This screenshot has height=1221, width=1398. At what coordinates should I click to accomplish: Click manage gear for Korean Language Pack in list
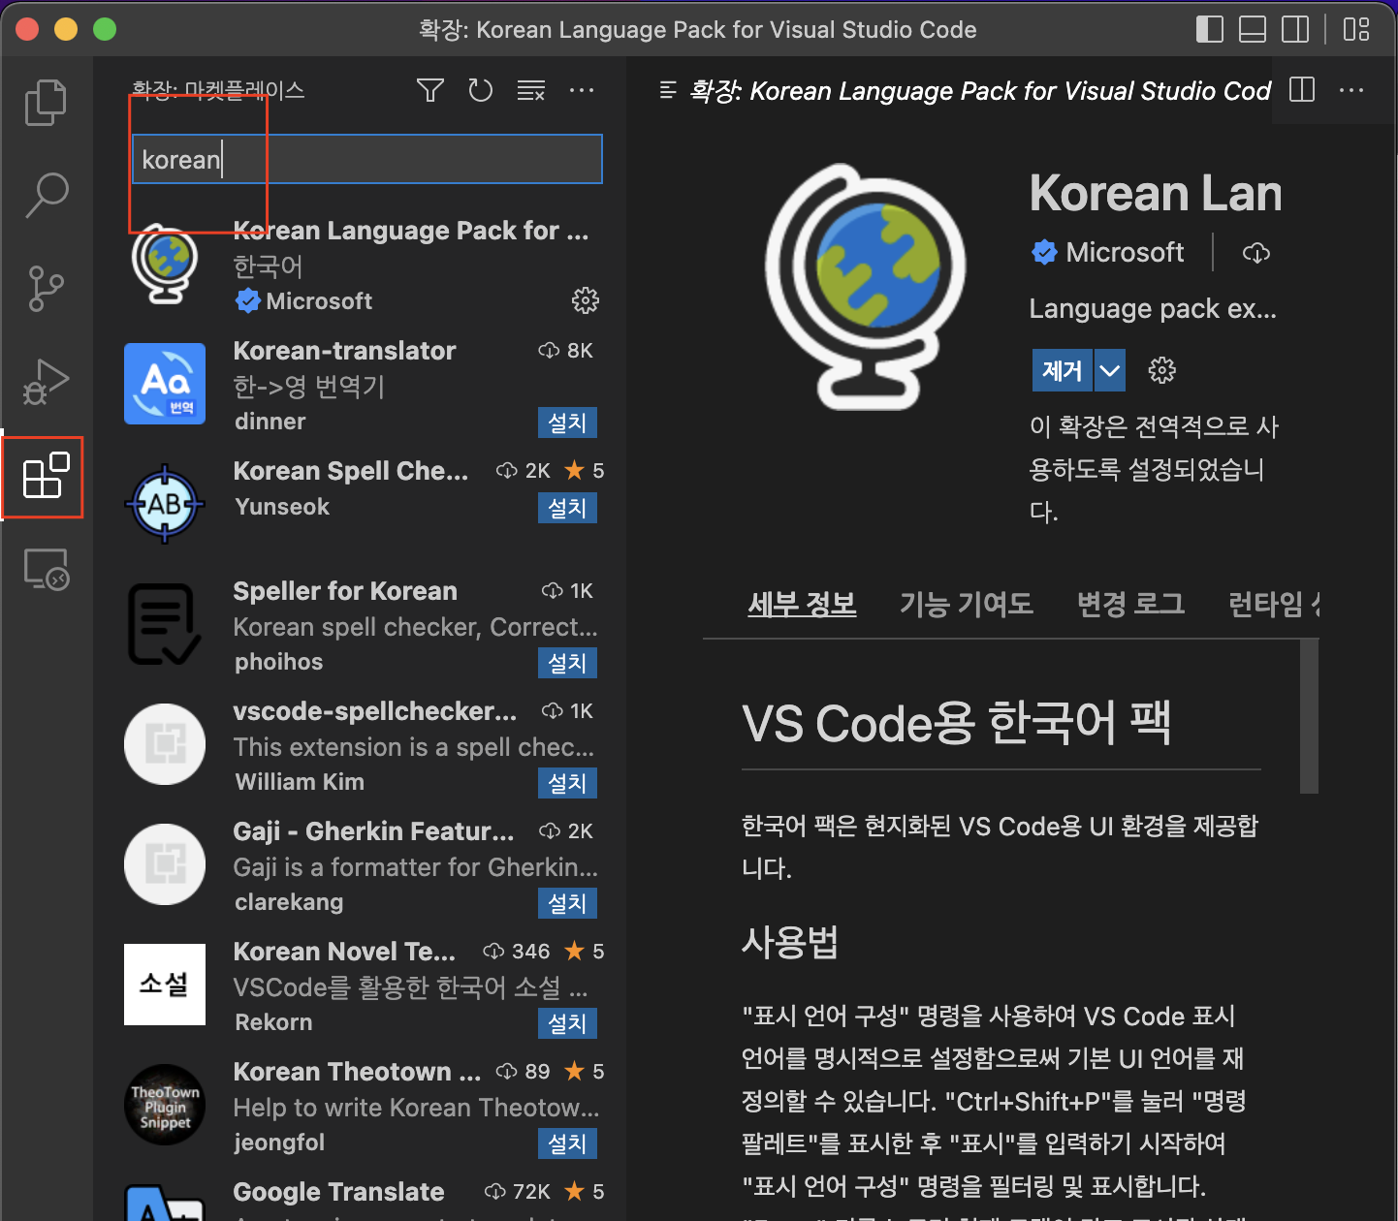[585, 300]
